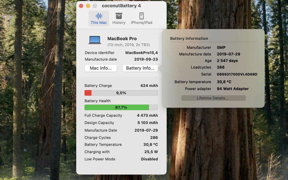288x180 pixels.
Task: Select Charge Cycles value in main window
Action: [154, 138]
